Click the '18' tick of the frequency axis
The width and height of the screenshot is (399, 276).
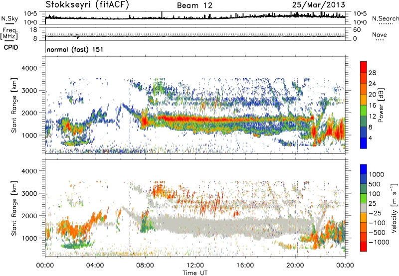(33, 30)
